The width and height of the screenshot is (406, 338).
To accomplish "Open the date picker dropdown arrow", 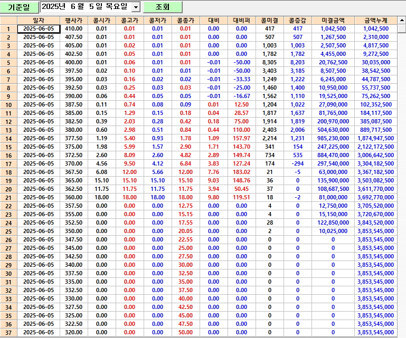I will point(136,7).
